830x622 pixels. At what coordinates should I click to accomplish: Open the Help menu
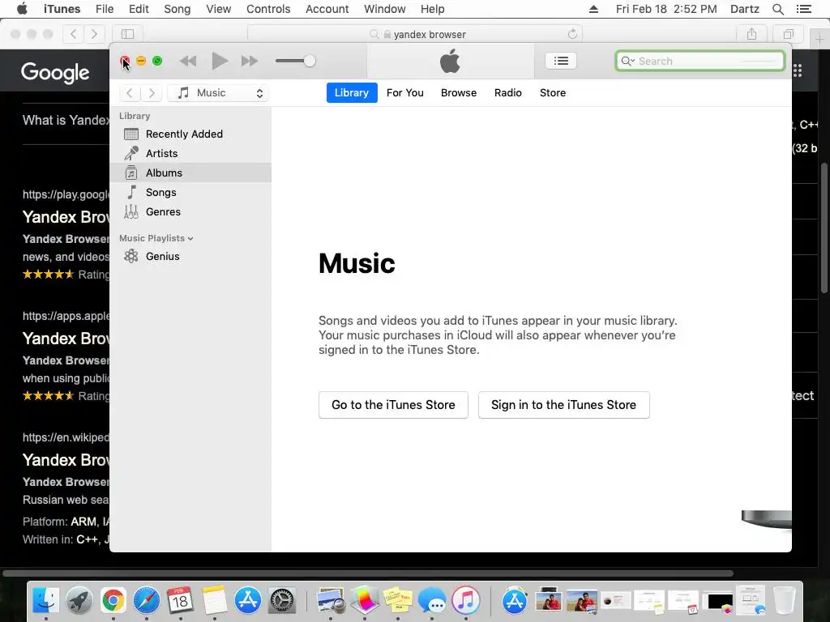[433, 9]
